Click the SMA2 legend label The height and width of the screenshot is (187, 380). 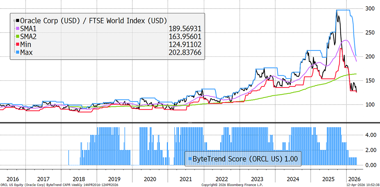pos(29,37)
